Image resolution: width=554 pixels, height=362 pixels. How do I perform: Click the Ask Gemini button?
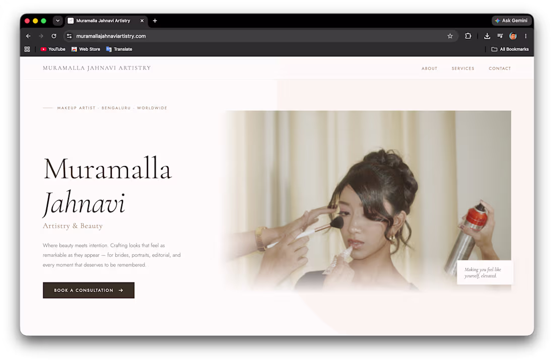pyautogui.click(x=512, y=21)
